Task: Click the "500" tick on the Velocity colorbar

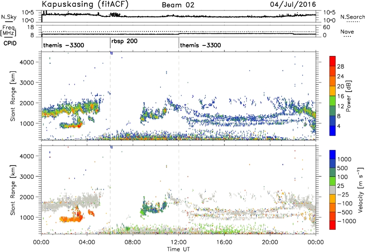Action: [343, 168]
